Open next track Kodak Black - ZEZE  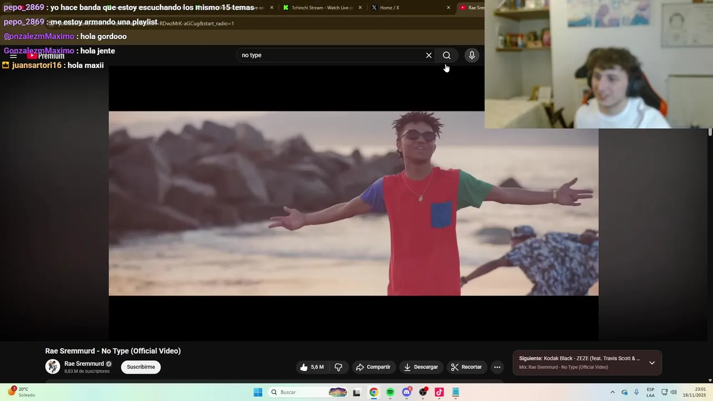point(579,359)
